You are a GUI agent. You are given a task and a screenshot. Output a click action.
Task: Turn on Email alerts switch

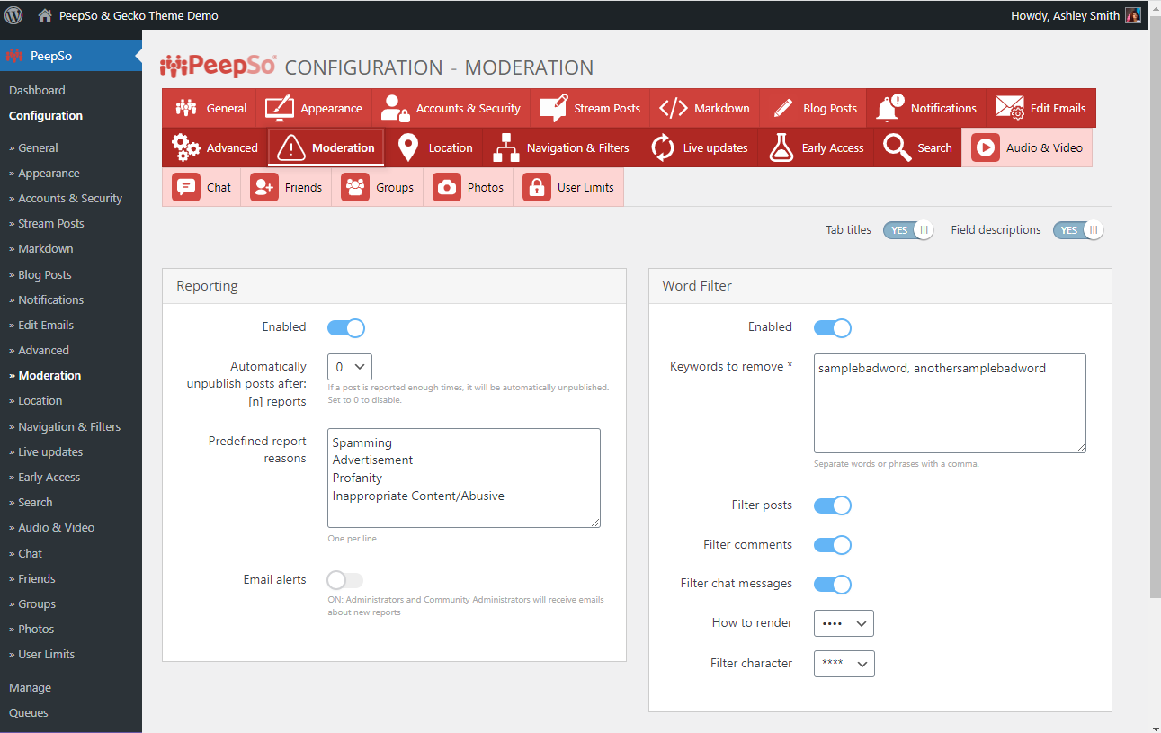point(346,580)
